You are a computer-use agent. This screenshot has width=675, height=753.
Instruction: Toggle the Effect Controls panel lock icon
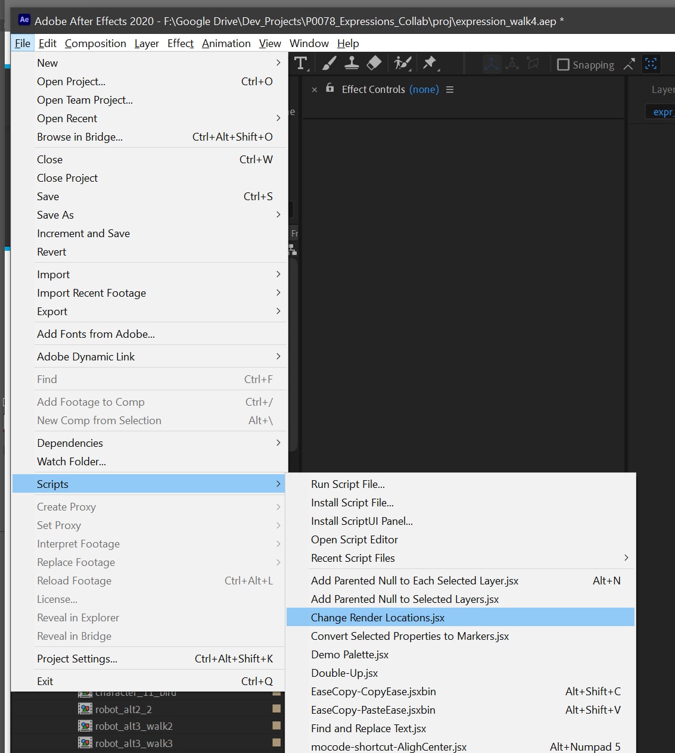pyautogui.click(x=329, y=88)
